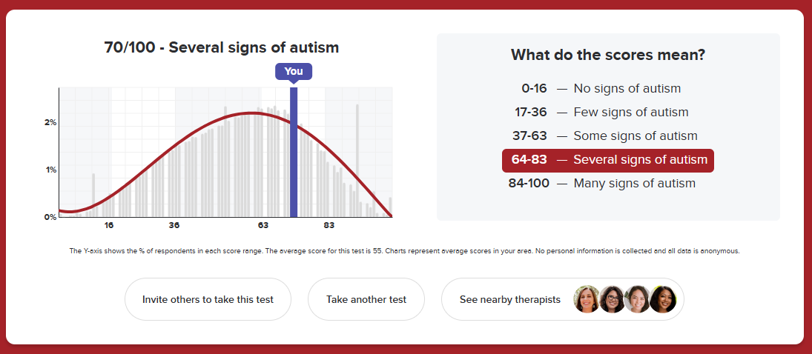Click the third therapist avatar photo
Image resolution: width=812 pixels, height=354 pixels.
[x=638, y=299]
